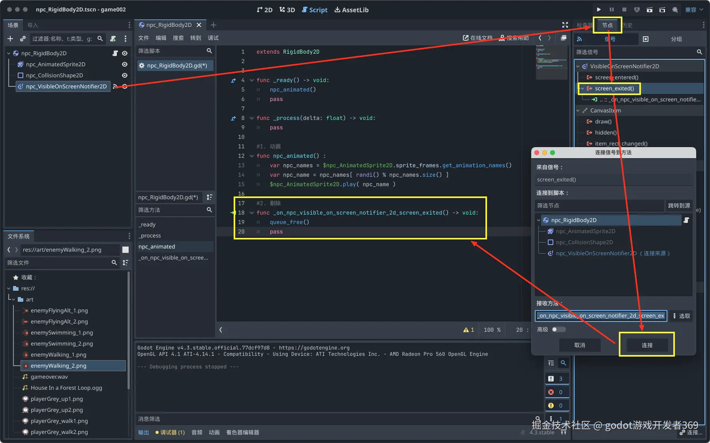Collapse the screen_exited() signal connections
This screenshot has width=710, height=443.
click(x=582, y=88)
